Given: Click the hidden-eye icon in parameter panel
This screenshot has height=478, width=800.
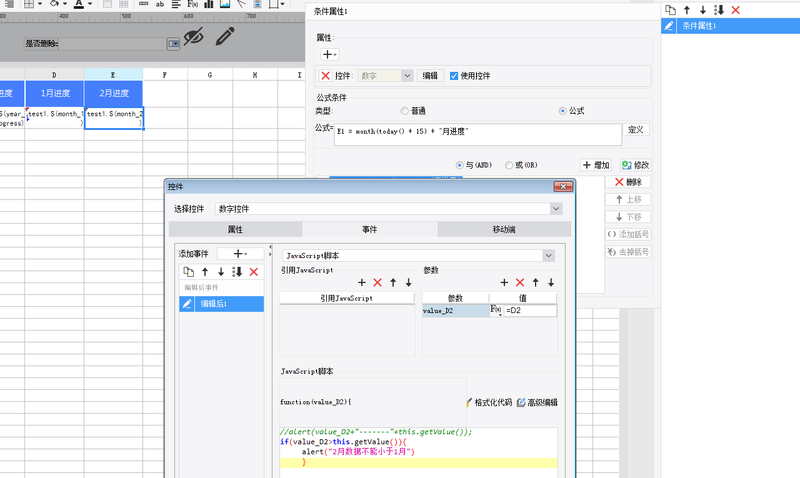Looking at the screenshot, I should click(x=194, y=37).
